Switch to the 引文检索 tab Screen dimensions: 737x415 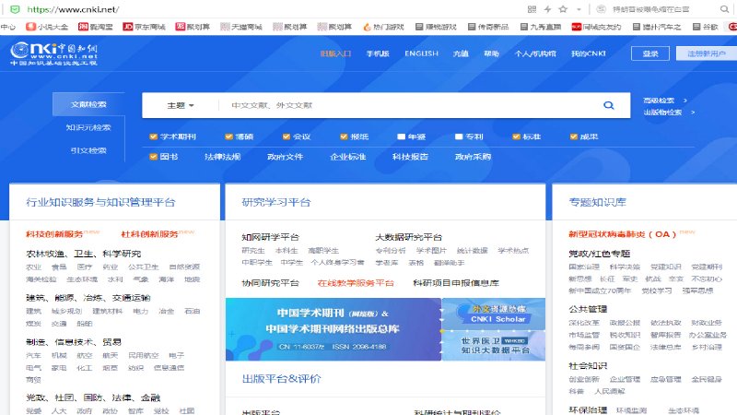click(x=88, y=150)
